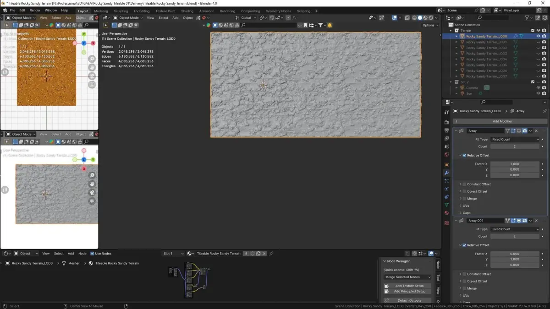Image resolution: width=550 pixels, height=309 pixels.
Task: Open the Node menu in shader editor
Action: click(82, 254)
